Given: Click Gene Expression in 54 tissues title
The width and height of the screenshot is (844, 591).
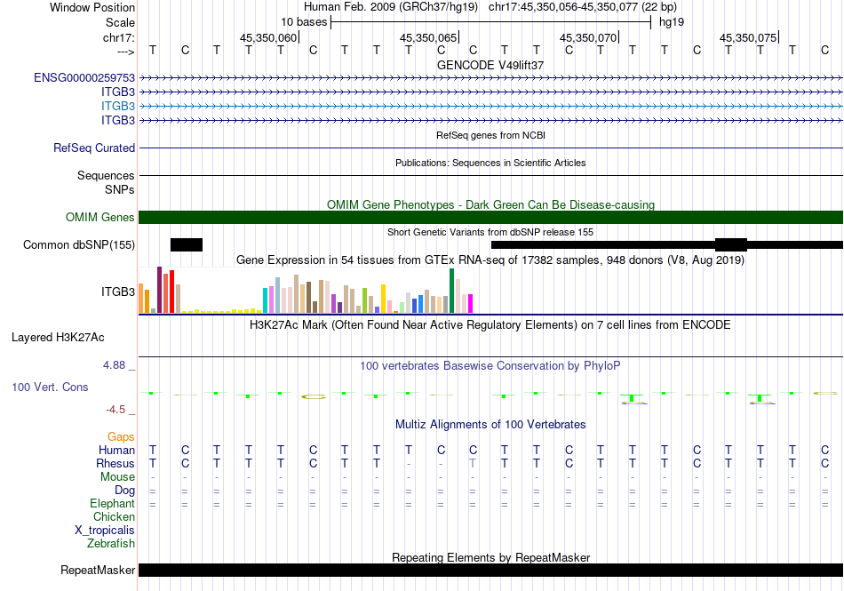Looking at the screenshot, I should tap(490, 260).
